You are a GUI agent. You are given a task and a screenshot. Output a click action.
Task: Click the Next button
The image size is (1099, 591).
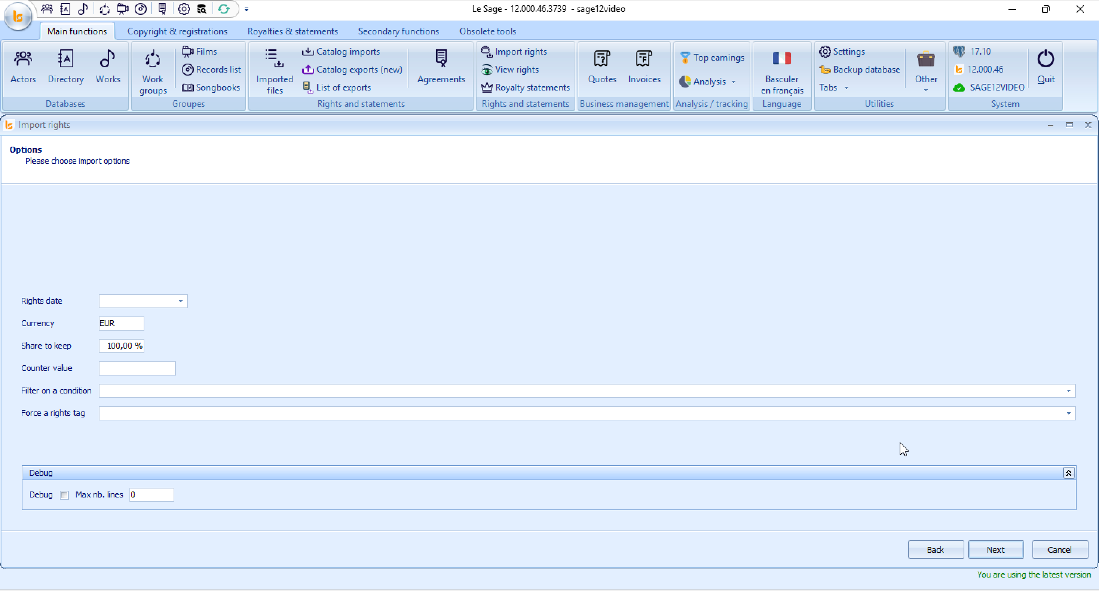pyautogui.click(x=995, y=549)
